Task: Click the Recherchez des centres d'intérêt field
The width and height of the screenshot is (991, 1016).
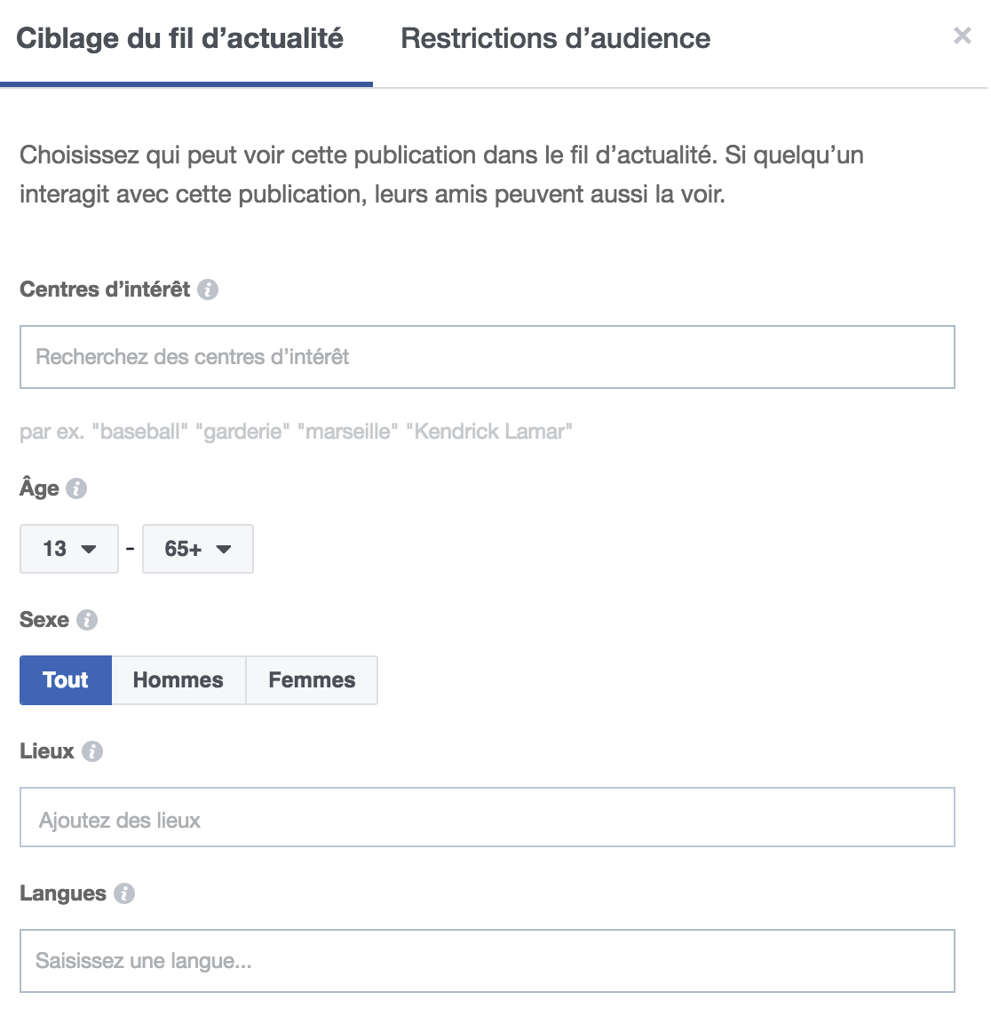Action: pyautogui.click(x=487, y=357)
